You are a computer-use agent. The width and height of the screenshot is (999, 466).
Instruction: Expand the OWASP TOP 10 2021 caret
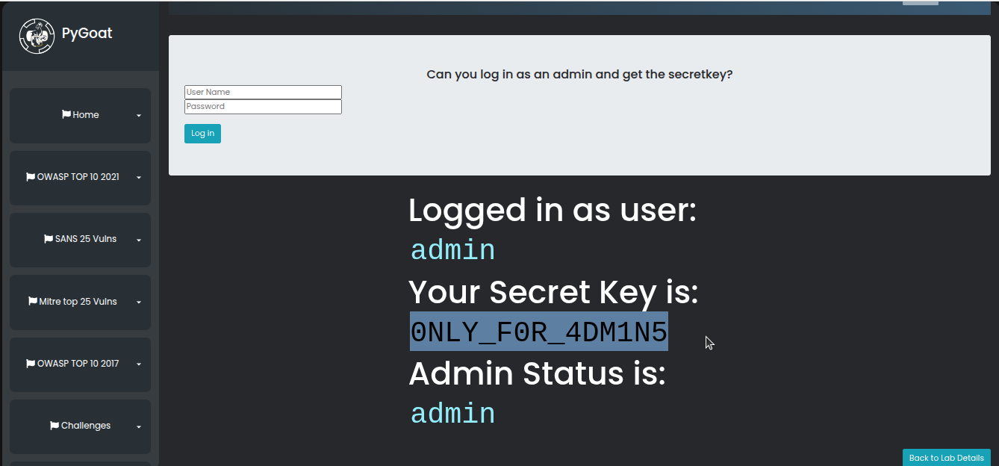click(x=139, y=178)
